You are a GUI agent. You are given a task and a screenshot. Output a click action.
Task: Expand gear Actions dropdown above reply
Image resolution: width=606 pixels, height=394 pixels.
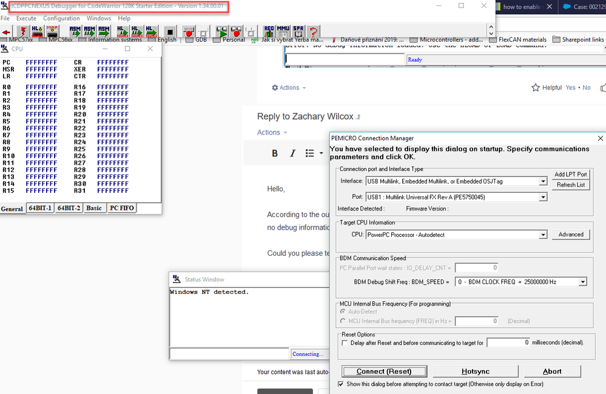[304, 88]
